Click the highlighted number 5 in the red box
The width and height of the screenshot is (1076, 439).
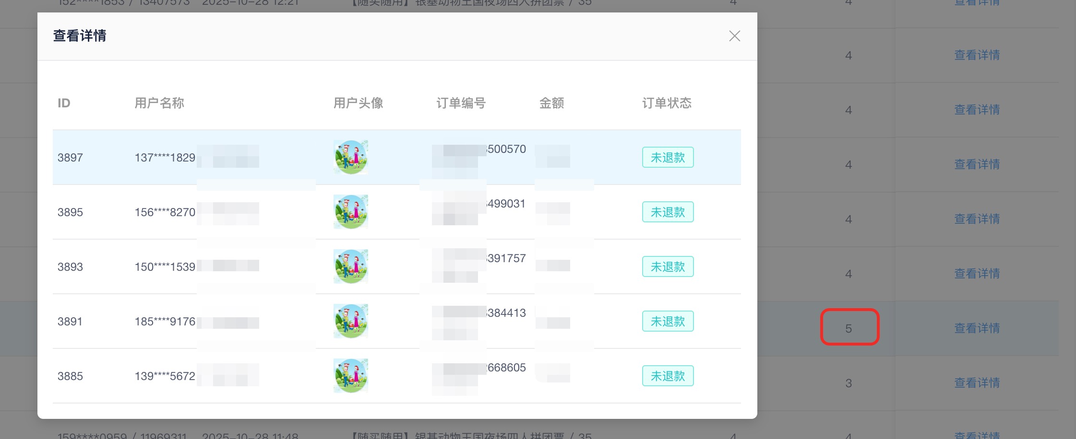tap(849, 328)
